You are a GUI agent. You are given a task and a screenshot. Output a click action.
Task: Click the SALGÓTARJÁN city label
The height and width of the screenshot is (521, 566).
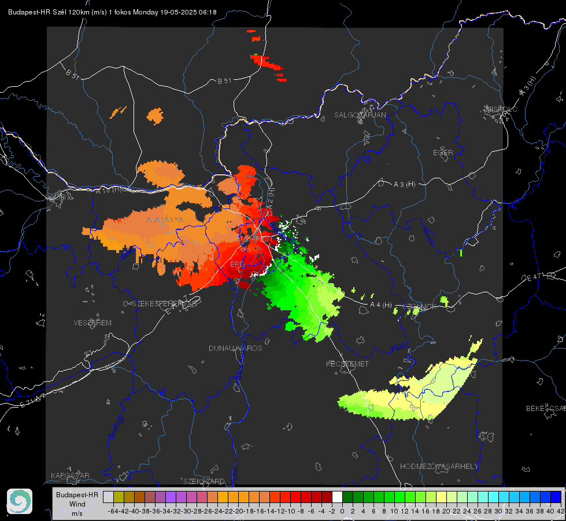tap(360, 115)
